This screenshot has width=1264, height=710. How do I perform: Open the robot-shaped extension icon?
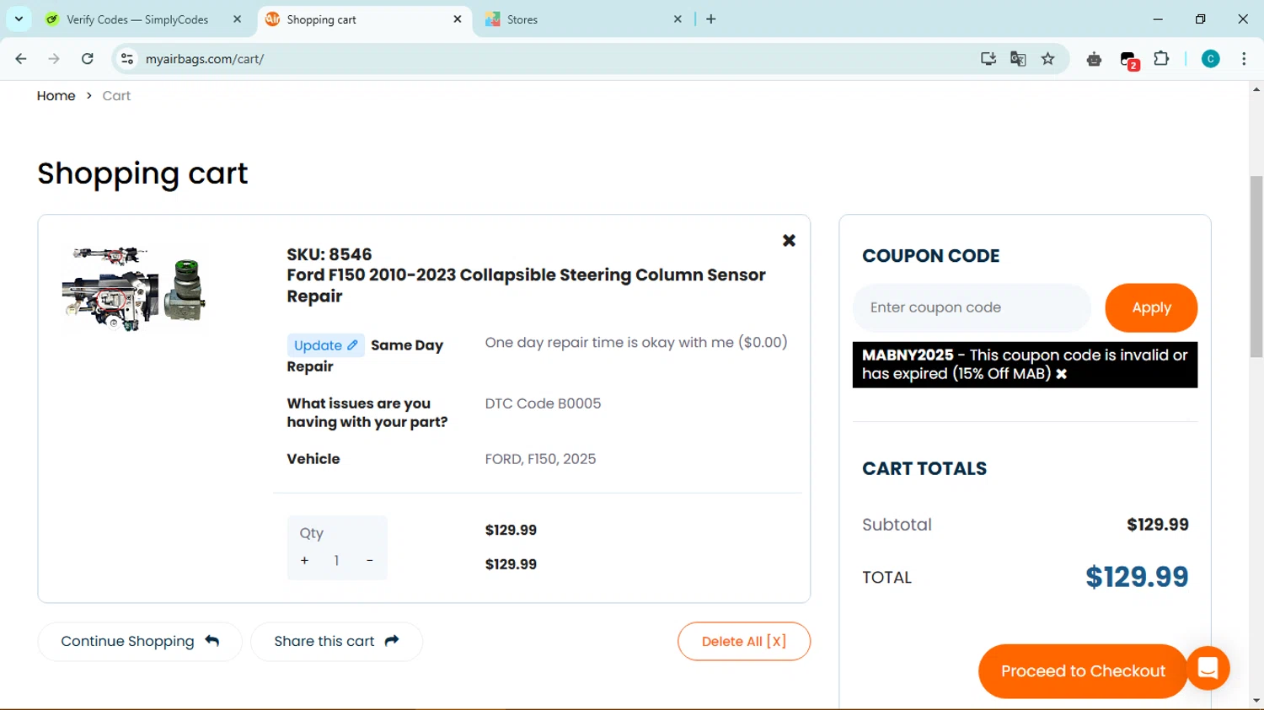click(x=1094, y=59)
